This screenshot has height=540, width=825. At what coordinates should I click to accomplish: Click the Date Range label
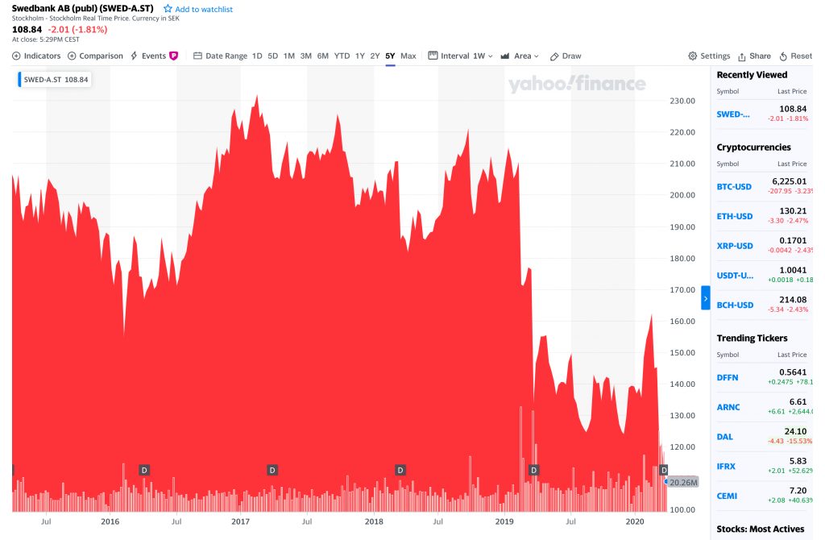coord(226,56)
